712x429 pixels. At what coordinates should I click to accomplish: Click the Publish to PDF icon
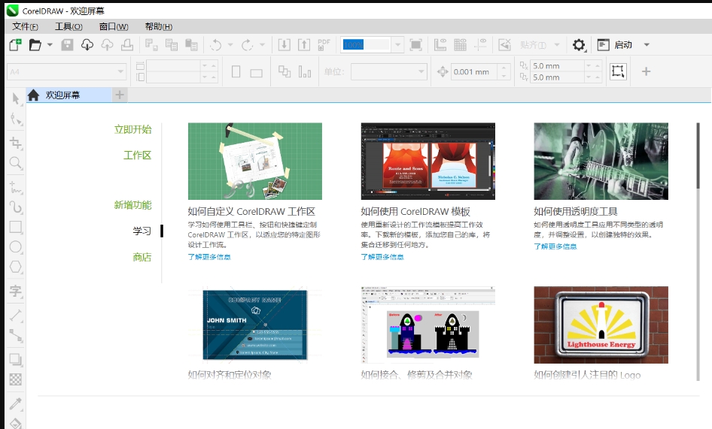[x=324, y=45]
